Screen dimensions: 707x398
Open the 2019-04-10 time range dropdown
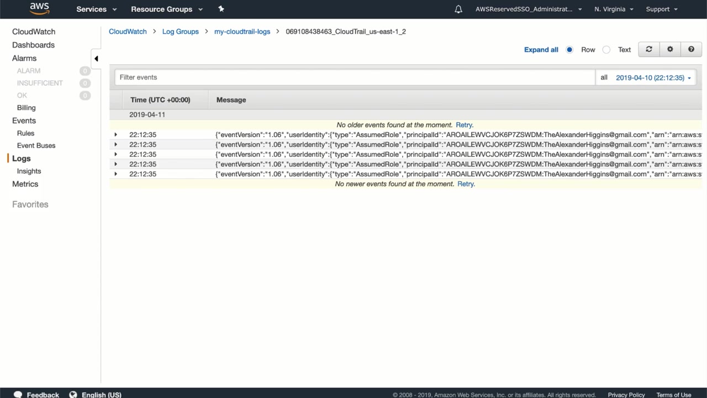(x=653, y=78)
